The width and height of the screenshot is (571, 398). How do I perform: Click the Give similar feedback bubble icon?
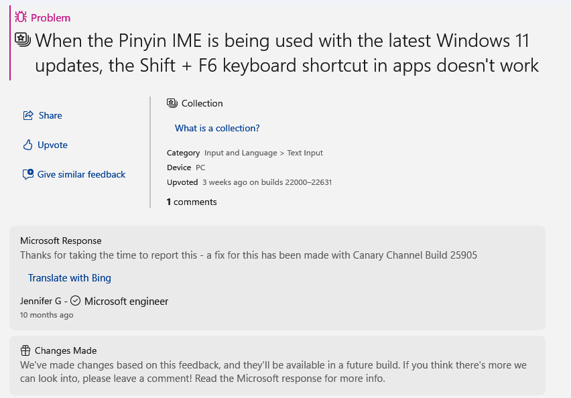(28, 174)
